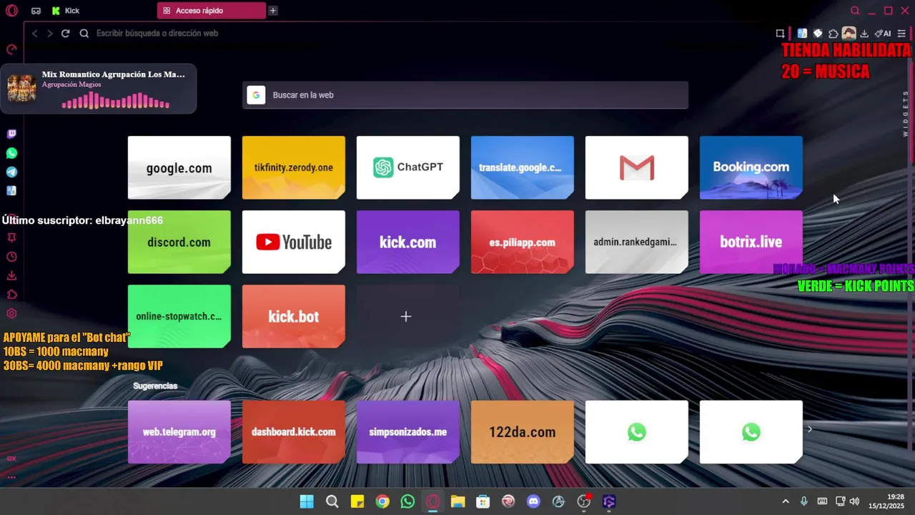This screenshot has height=515, width=915.
Task: Open the online-stopwatch tile
Action: pyautogui.click(x=179, y=316)
